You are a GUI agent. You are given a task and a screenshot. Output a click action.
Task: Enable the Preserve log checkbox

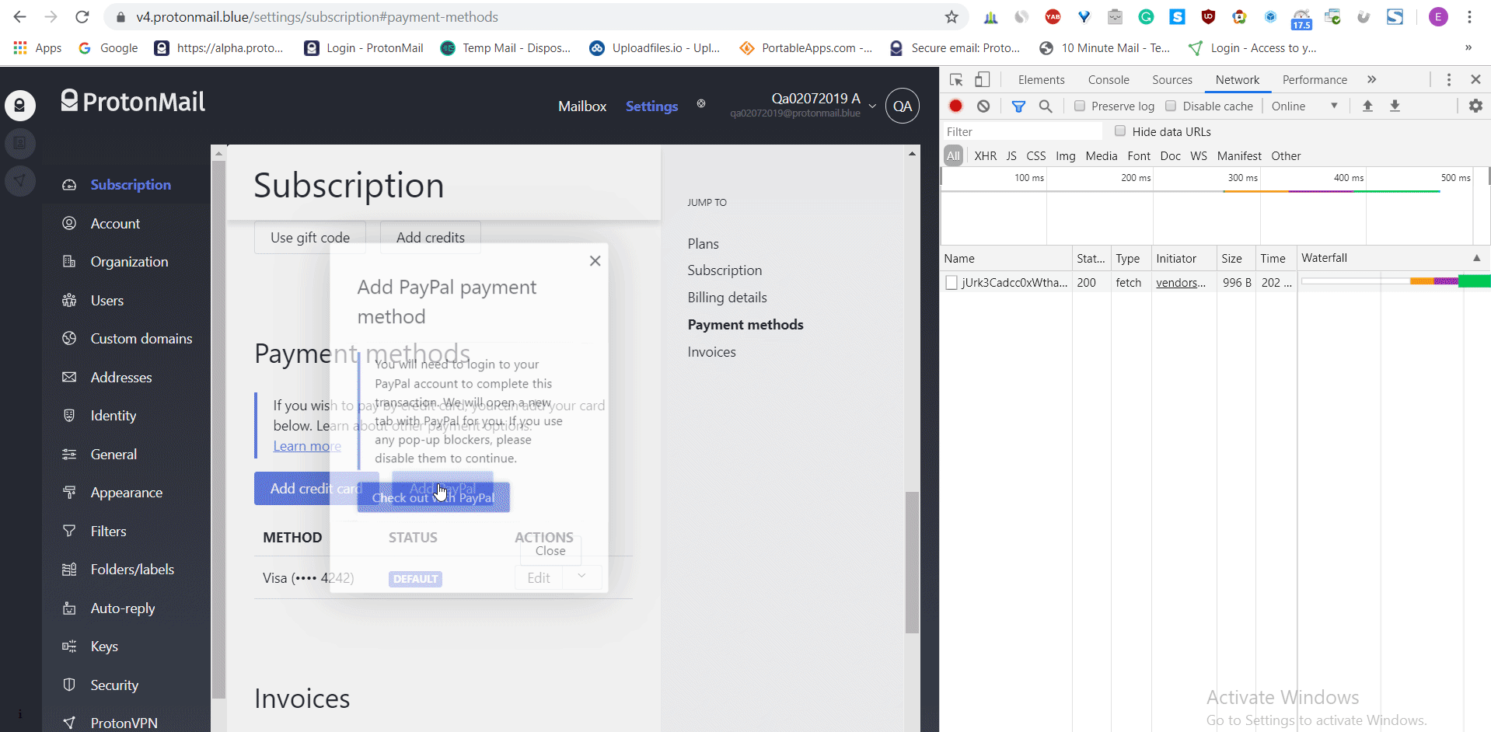tap(1080, 106)
